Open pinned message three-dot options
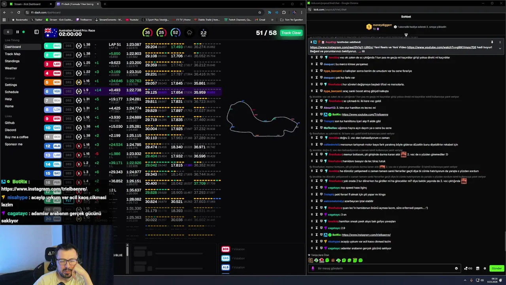506x285 pixels. pyautogui.click(x=500, y=42)
